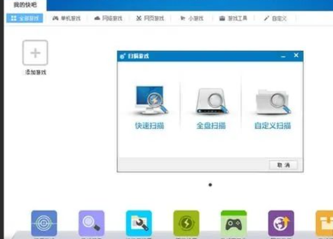
Task: Select the 自定义扫描 folder icon
Action: 273,102
